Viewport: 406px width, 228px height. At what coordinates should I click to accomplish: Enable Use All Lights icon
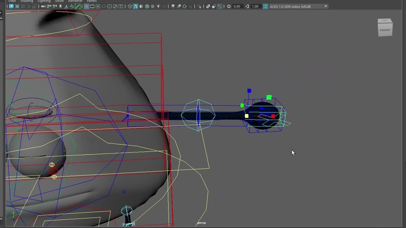[x=158, y=6]
